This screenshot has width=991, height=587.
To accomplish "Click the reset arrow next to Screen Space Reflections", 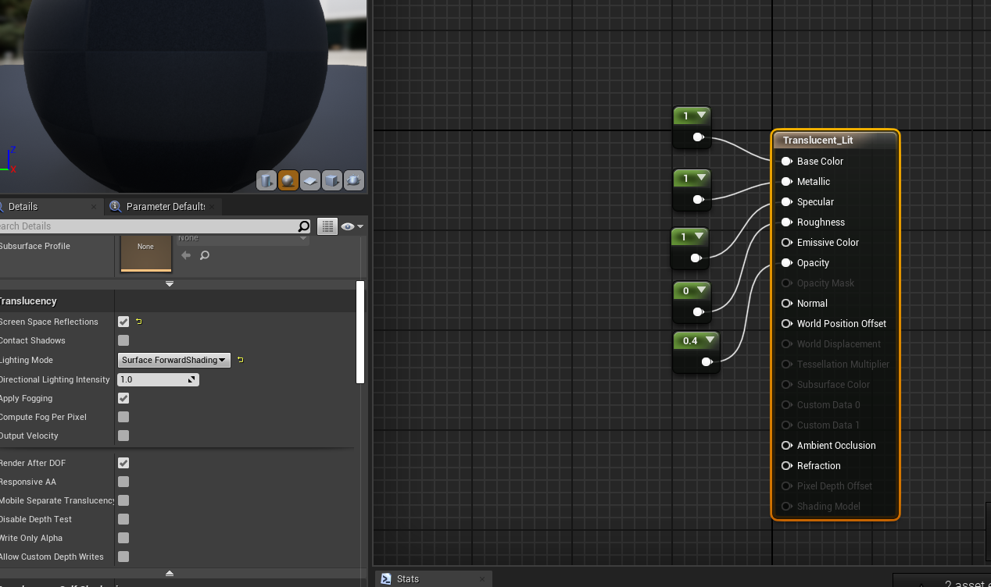I will coord(139,321).
